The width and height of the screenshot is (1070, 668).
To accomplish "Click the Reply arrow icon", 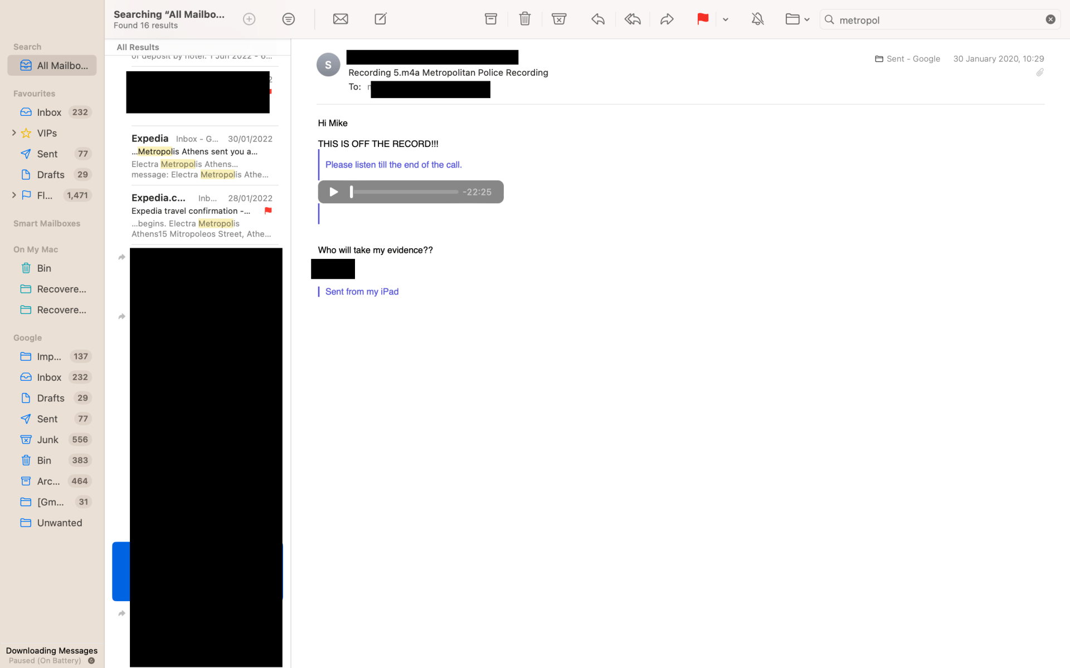I will pos(598,19).
